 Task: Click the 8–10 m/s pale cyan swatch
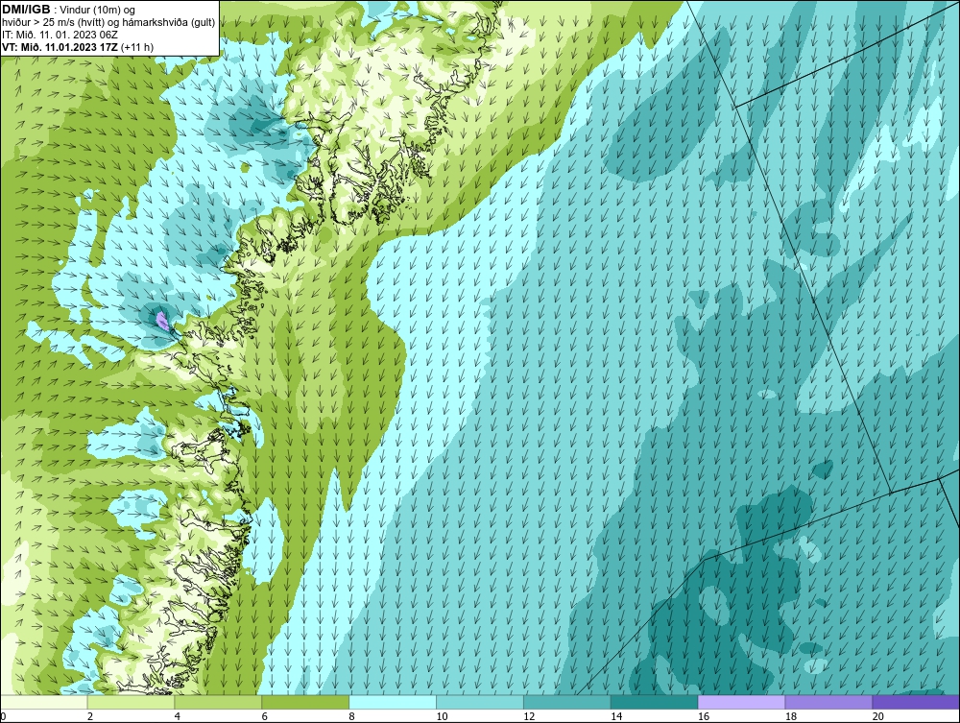point(393,702)
